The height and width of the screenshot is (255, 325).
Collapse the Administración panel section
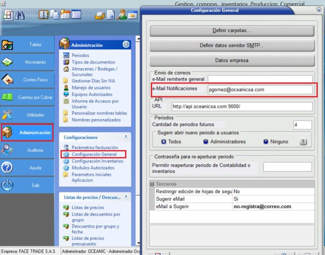[x=126, y=45]
